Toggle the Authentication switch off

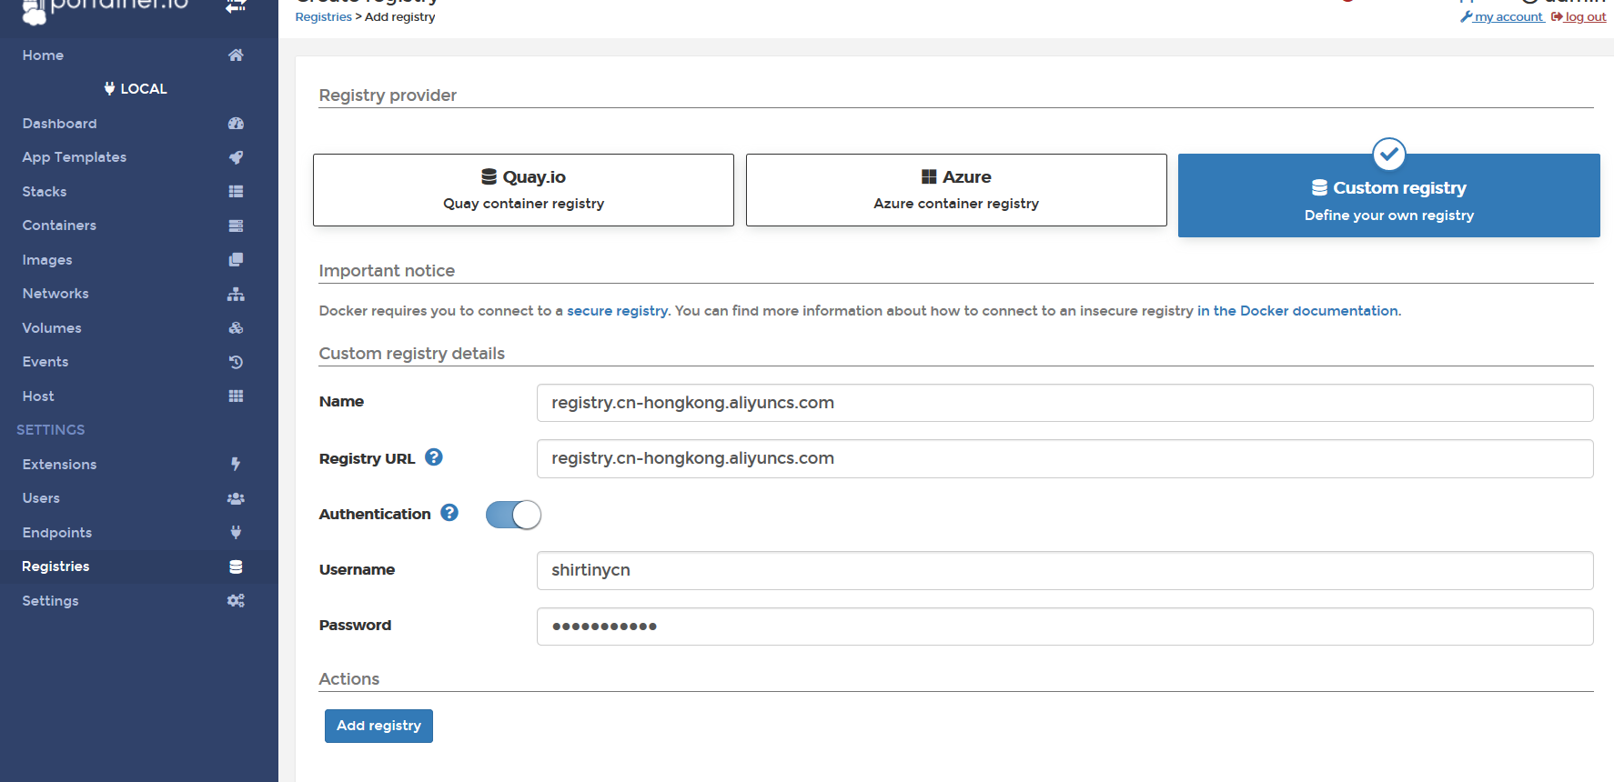click(x=513, y=515)
